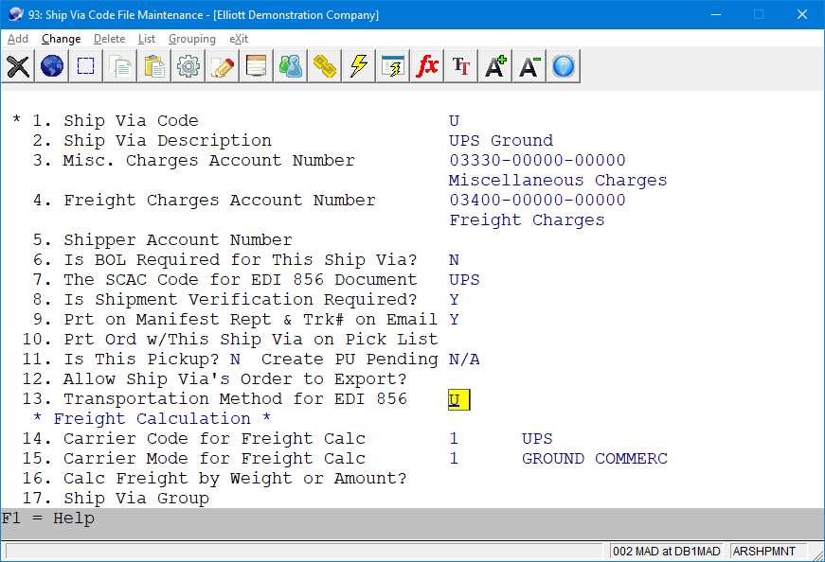Click status bar 002 MAD at DB1MAD
The width and height of the screenshot is (825, 562).
pyautogui.click(x=666, y=552)
